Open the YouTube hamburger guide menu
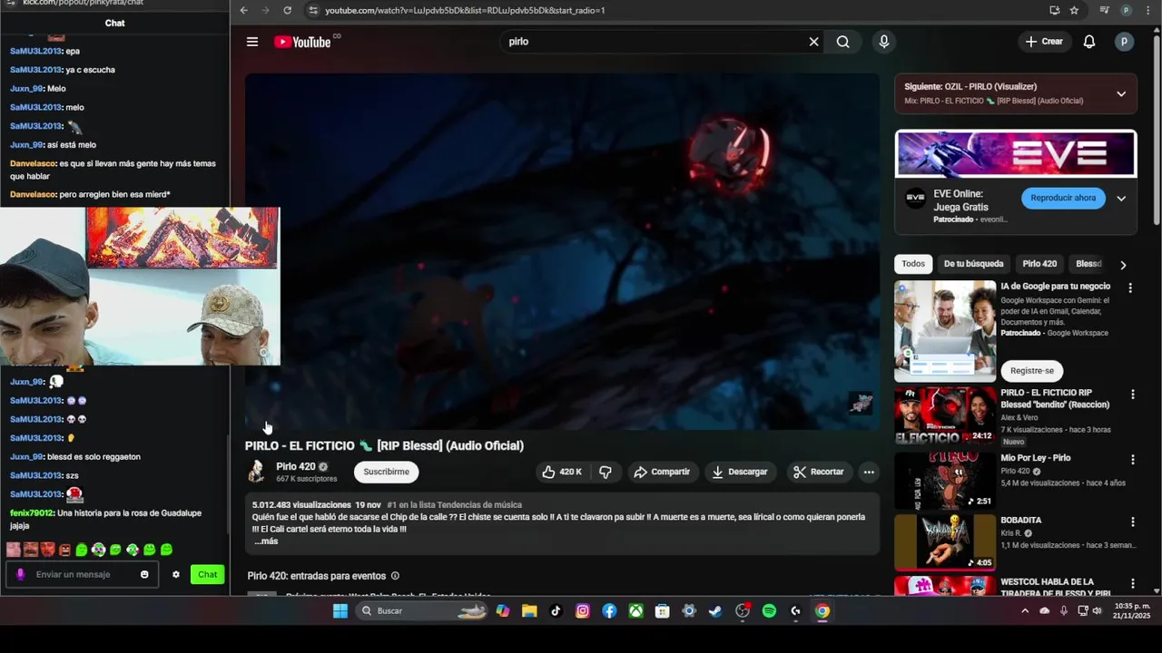Image resolution: width=1162 pixels, height=653 pixels. 252,42
